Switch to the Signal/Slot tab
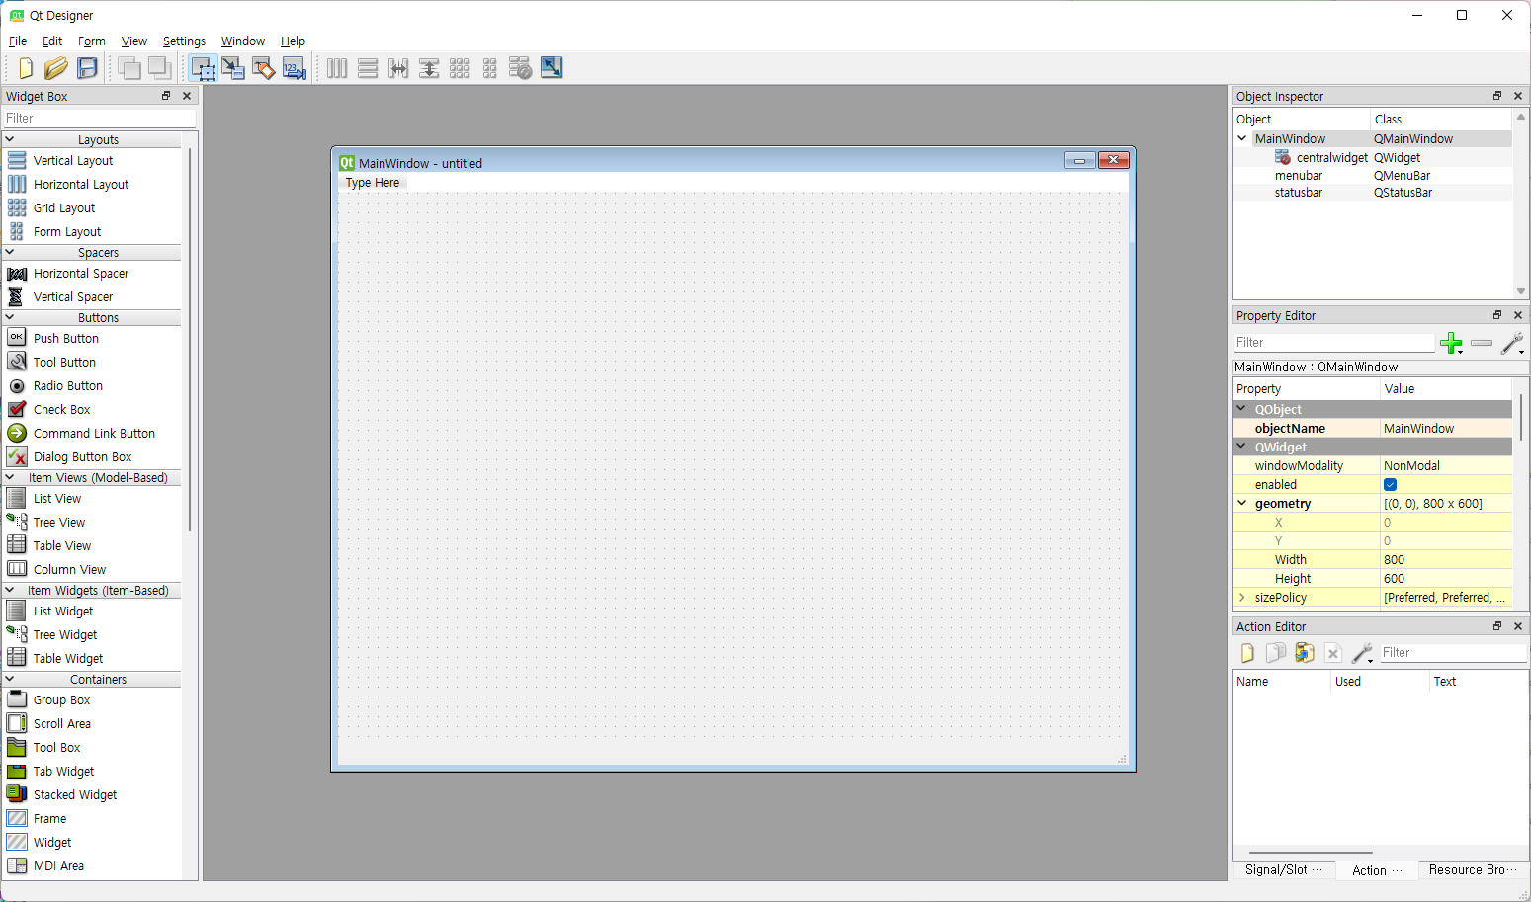 click(1283, 870)
